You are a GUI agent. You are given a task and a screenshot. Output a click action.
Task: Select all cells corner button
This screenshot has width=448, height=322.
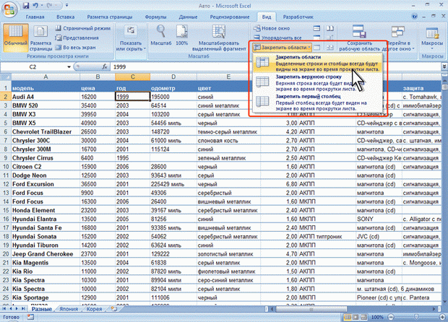(6, 77)
